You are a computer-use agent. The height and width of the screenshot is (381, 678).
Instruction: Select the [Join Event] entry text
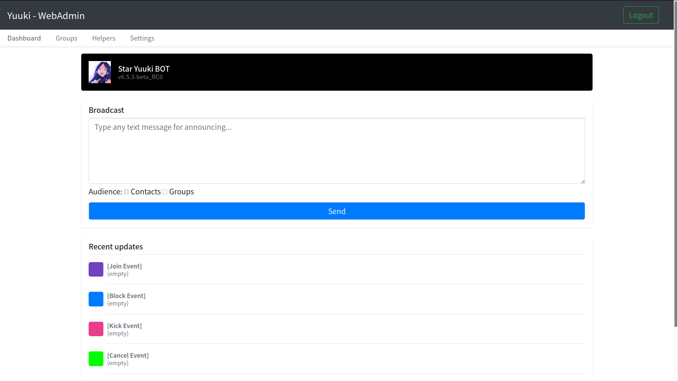tap(124, 266)
